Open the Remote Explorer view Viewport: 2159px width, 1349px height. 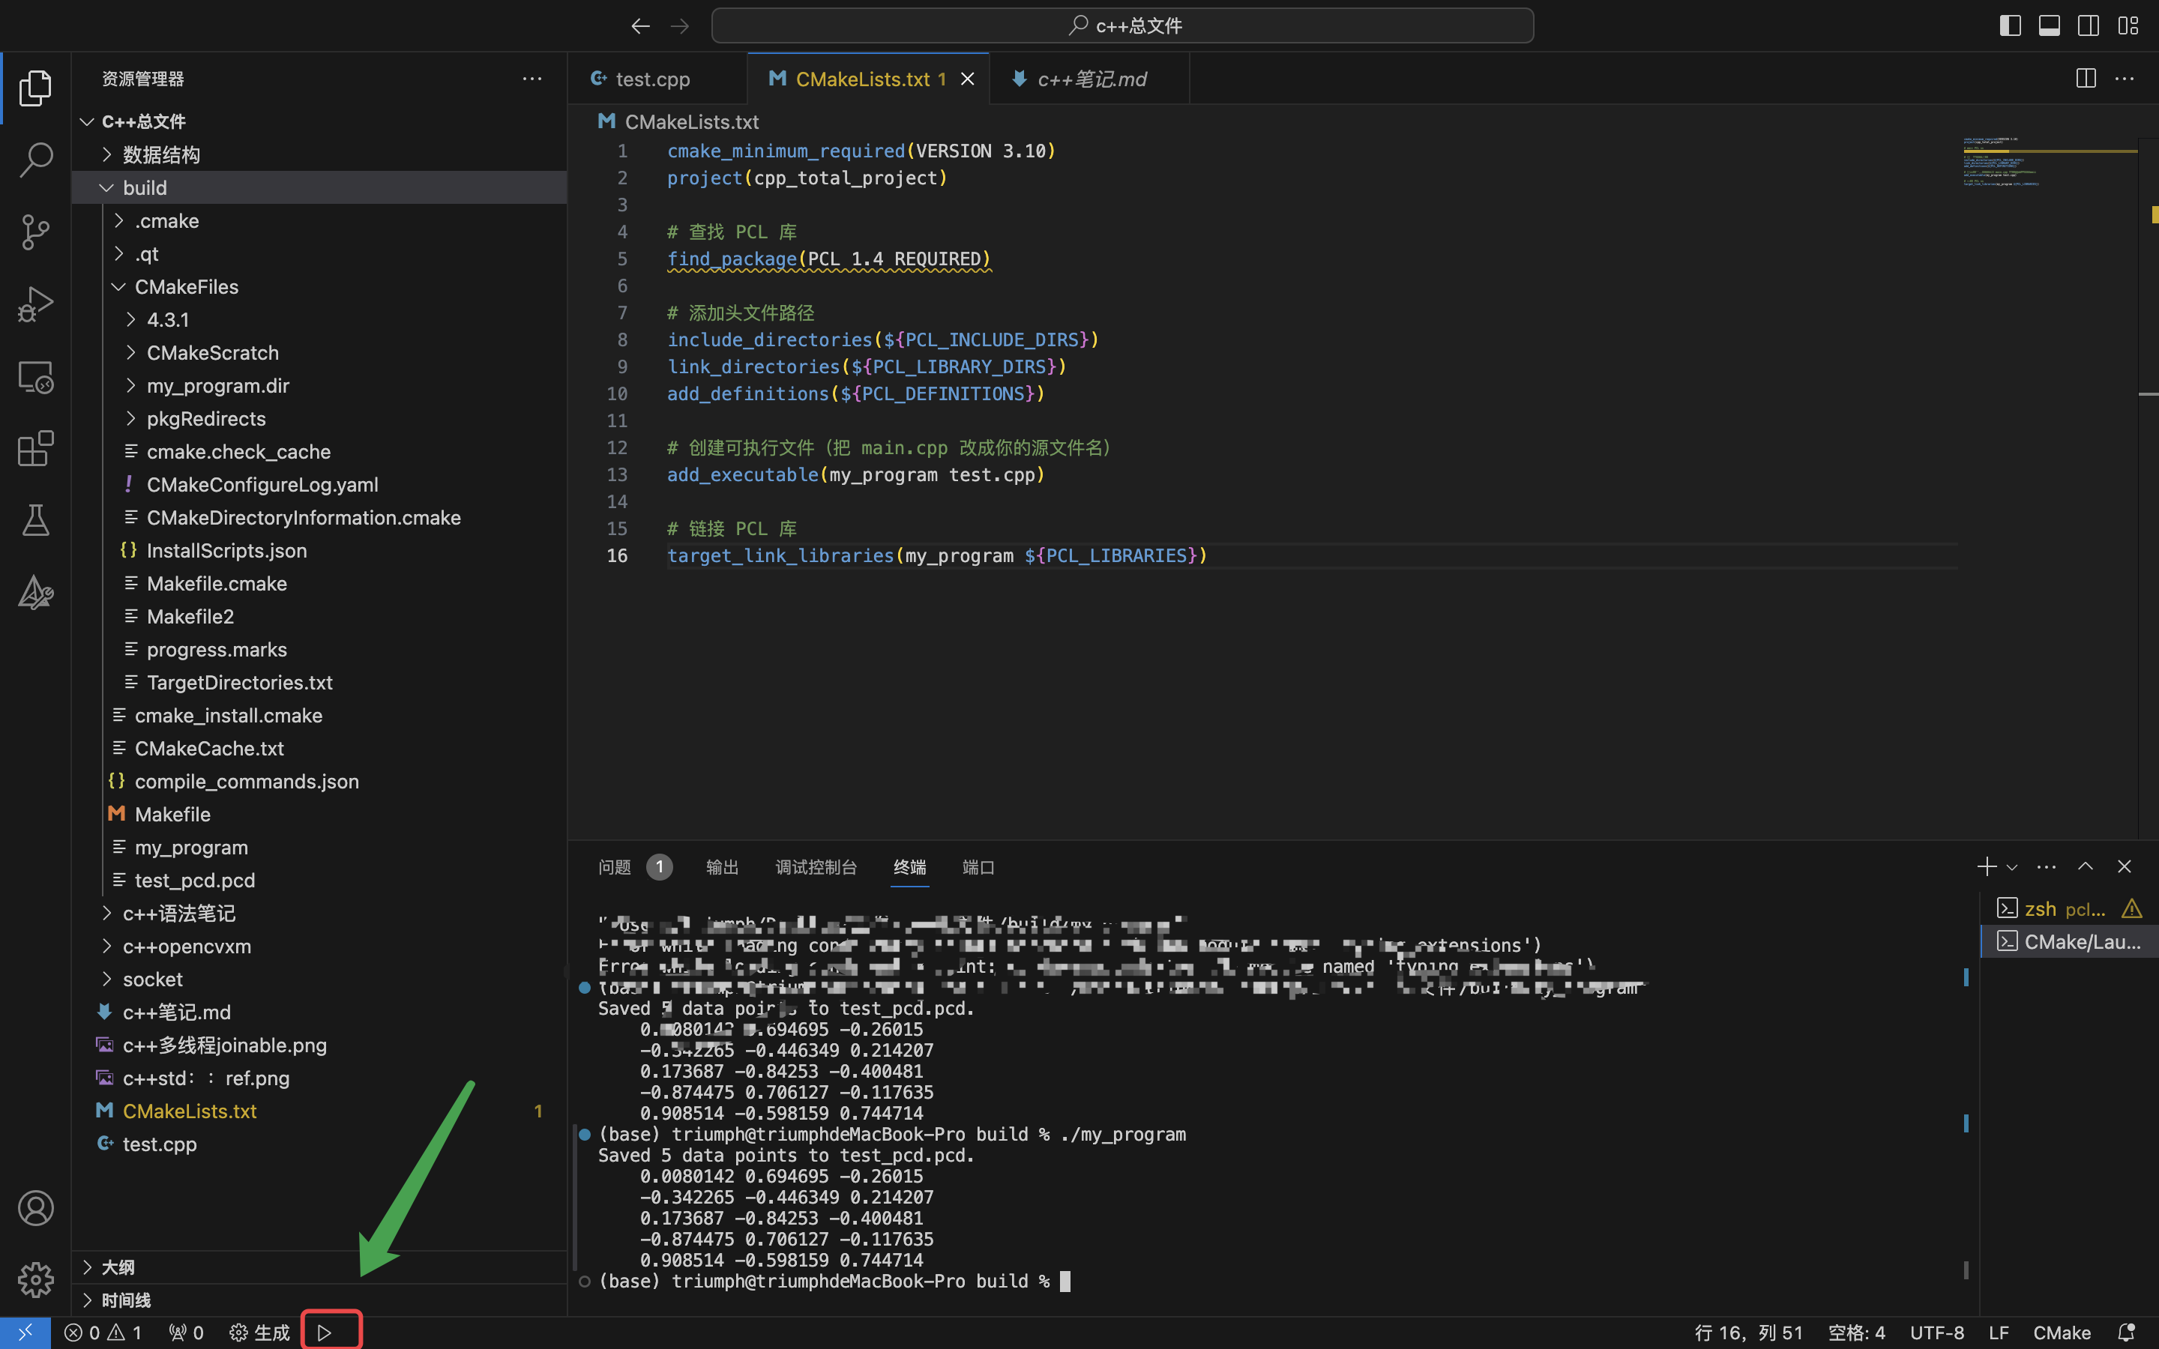pyautogui.click(x=36, y=376)
